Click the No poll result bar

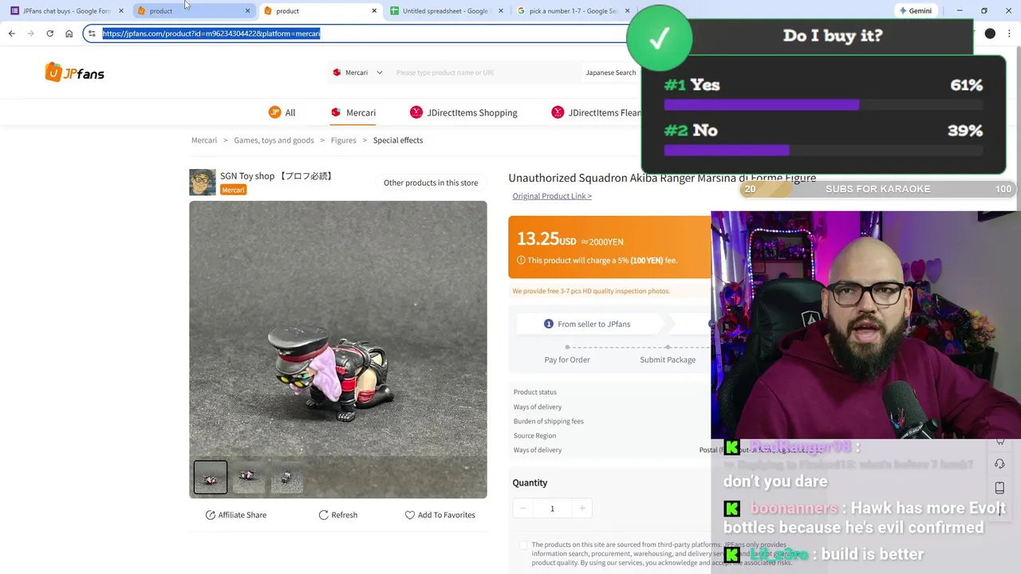coord(823,150)
